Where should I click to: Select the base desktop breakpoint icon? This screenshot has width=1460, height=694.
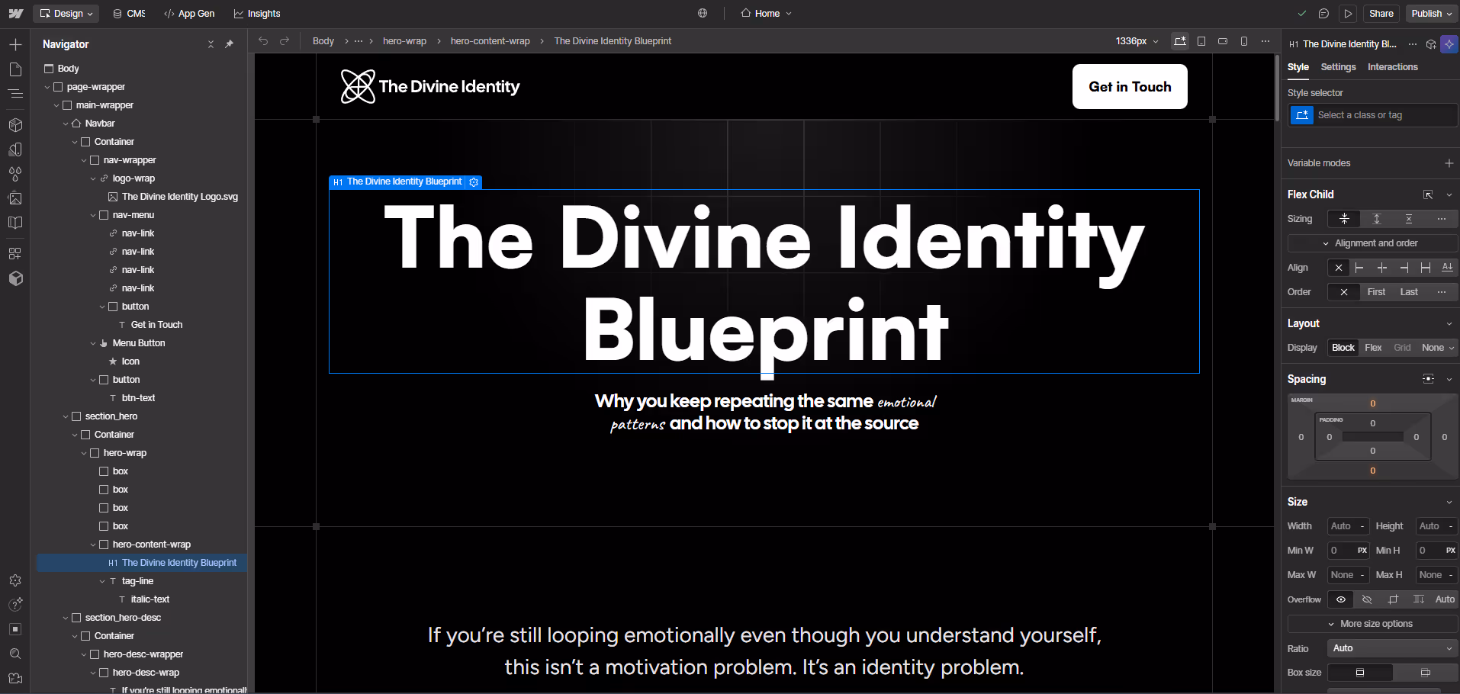coord(1180,41)
